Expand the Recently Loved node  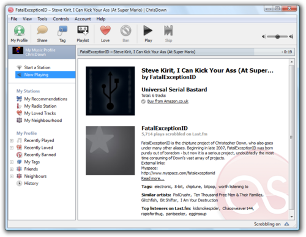click(12, 148)
